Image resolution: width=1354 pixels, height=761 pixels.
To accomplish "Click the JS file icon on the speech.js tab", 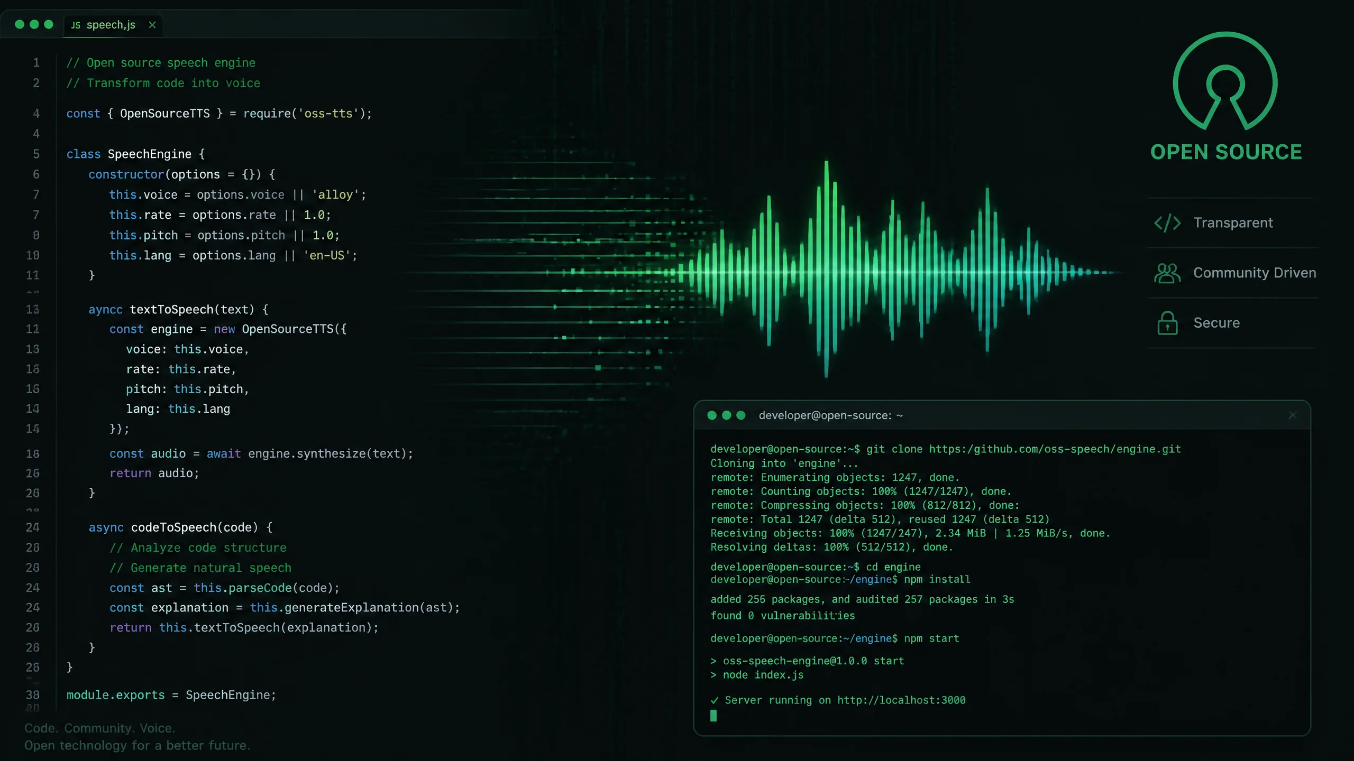I will point(76,25).
